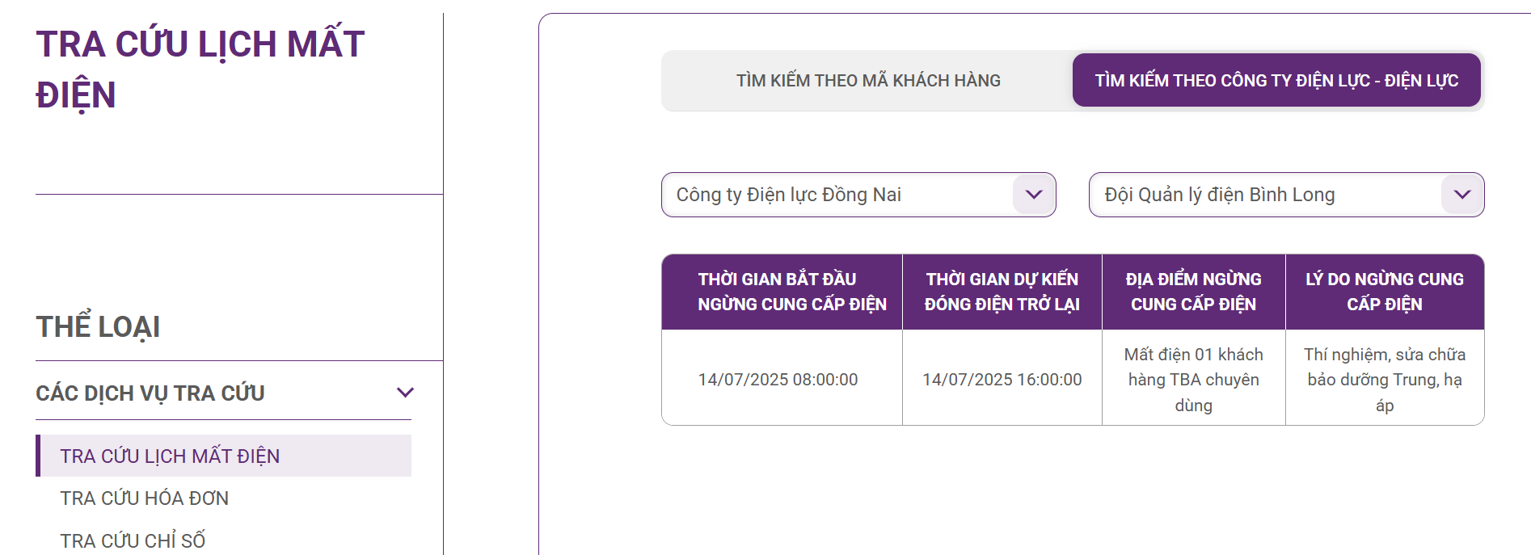
Task: Open TRA CỨU HÓA ĐƠN link
Action: [x=144, y=498]
